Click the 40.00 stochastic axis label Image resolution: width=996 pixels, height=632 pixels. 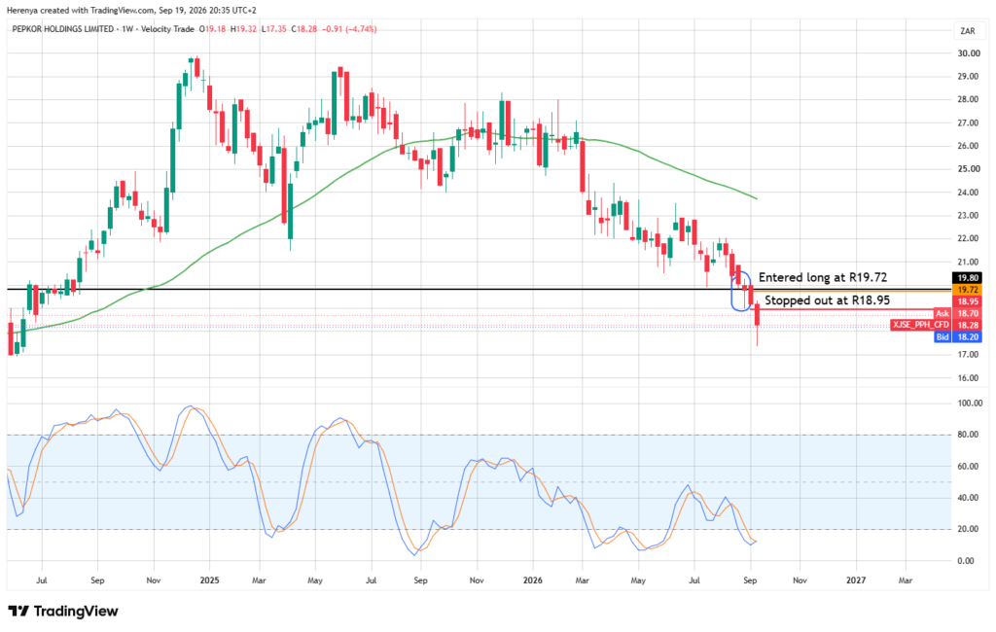point(969,498)
